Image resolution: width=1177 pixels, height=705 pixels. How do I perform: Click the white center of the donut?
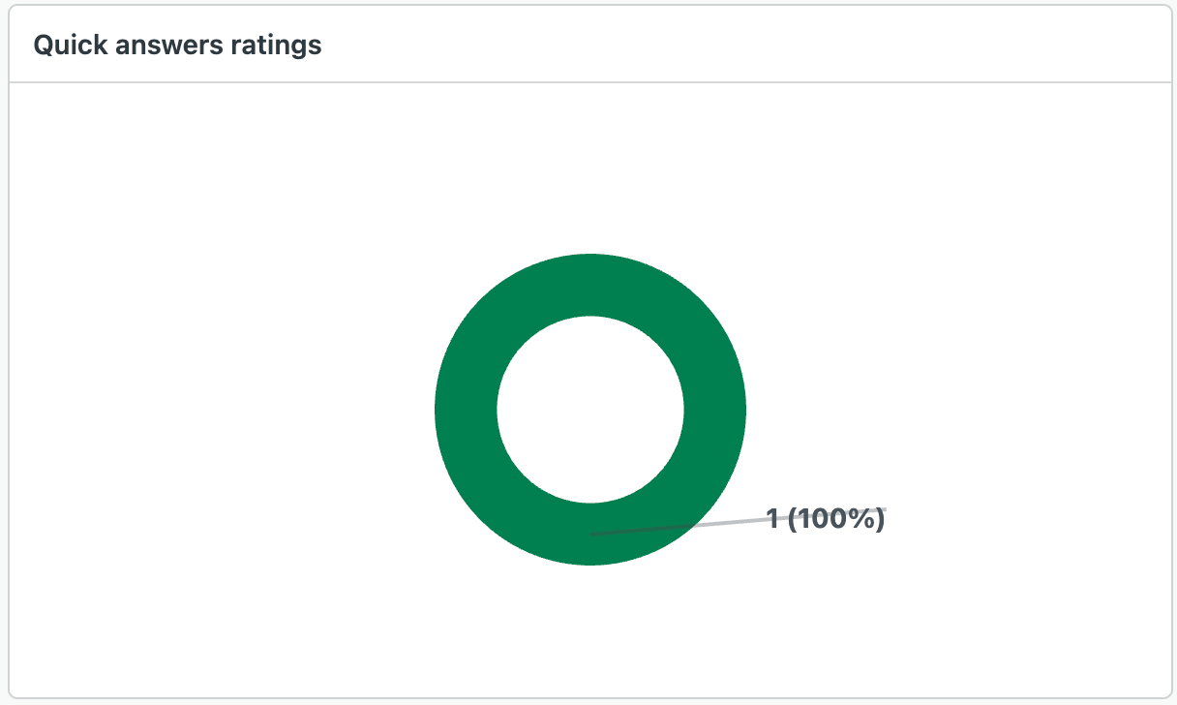(590, 410)
